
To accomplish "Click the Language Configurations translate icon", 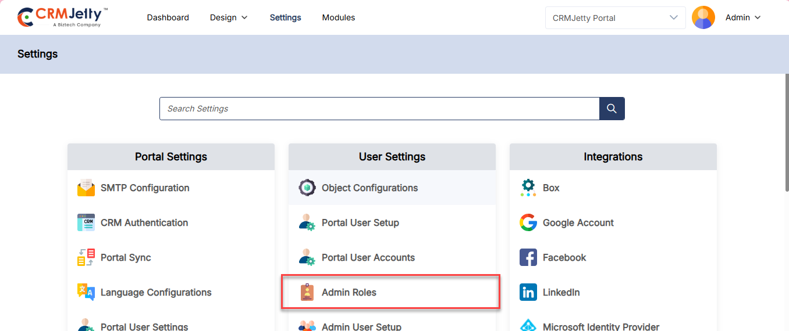I will 86,292.
